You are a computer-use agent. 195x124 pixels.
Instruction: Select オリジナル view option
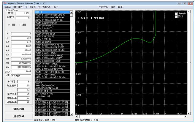pyautogui.click(x=103, y=7)
